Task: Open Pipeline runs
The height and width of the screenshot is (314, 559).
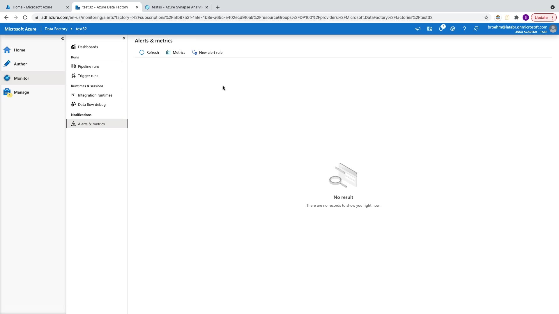Action: (x=89, y=67)
